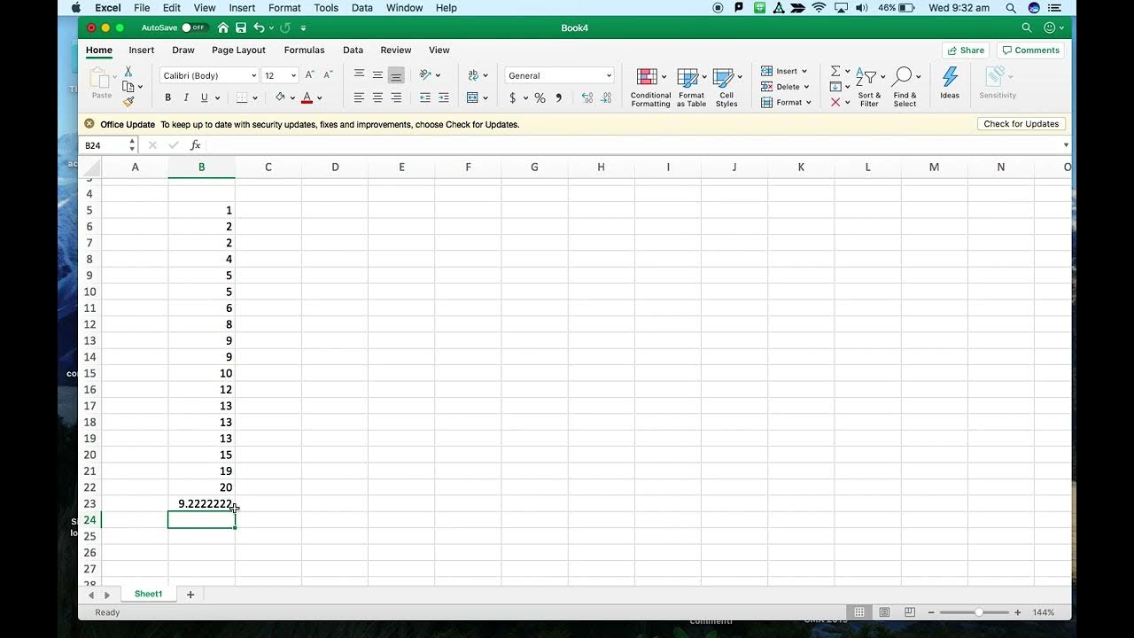Open Cell Styles gallery
Image resolution: width=1134 pixels, height=638 pixels.
(726, 87)
